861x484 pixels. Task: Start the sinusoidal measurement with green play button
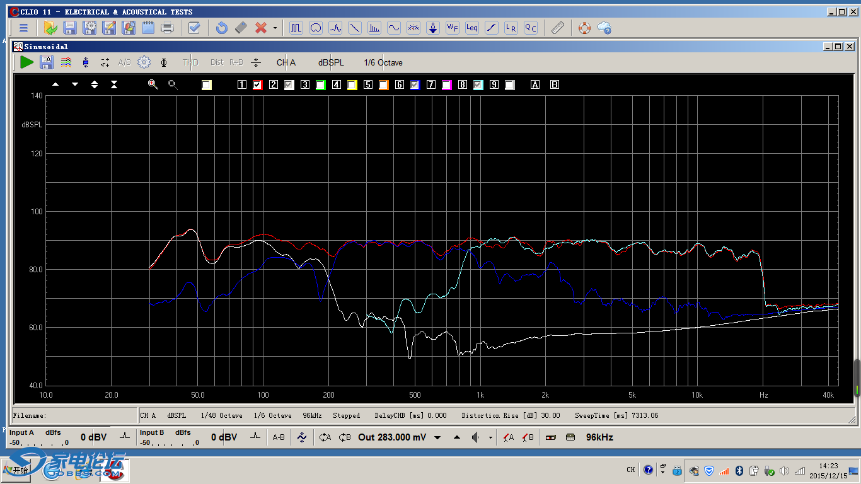[x=26, y=62]
